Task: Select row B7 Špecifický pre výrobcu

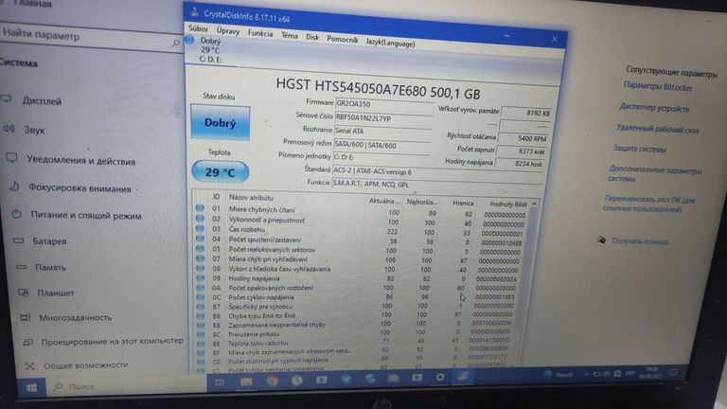Action: (358, 306)
